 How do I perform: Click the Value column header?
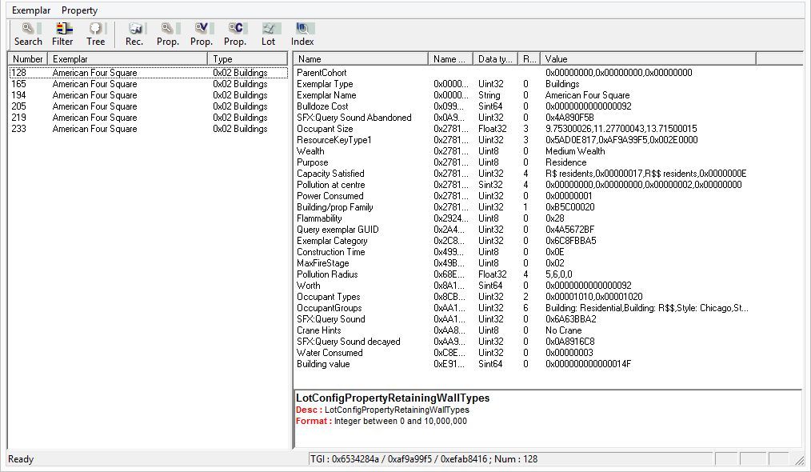pos(648,59)
